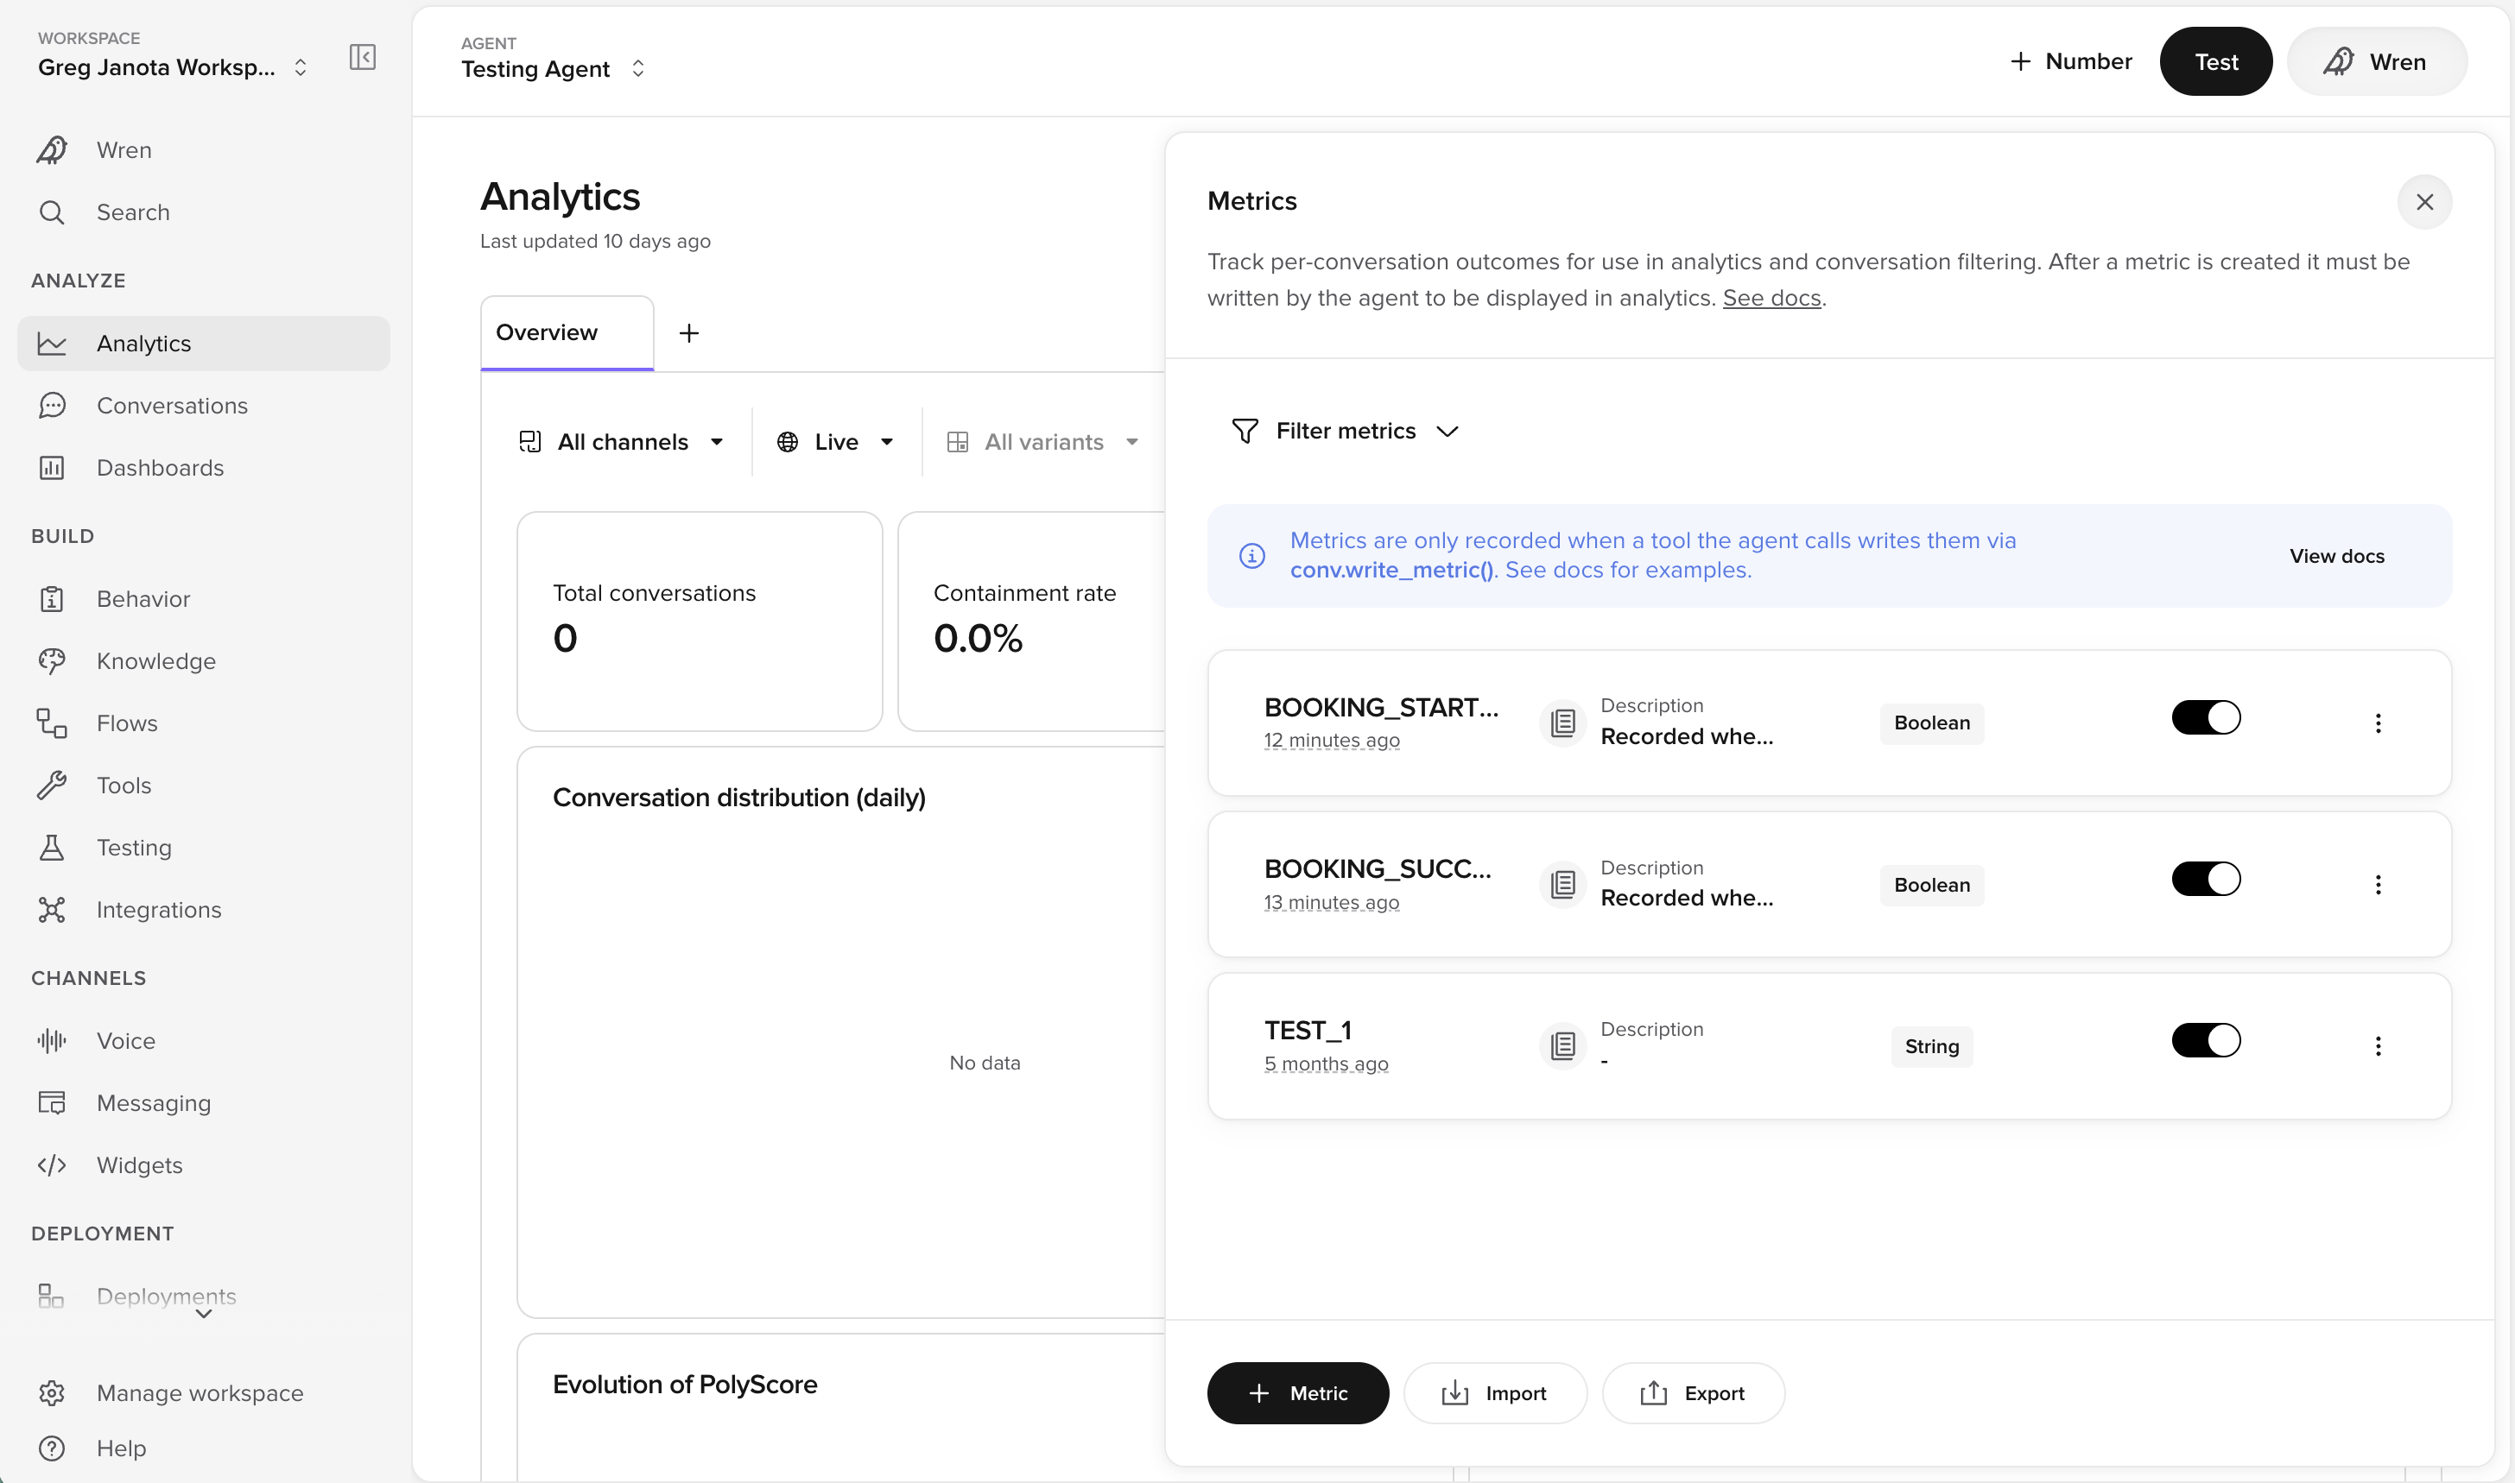2515x1483 pixels.
Task: Click the Total conversations card
Action: (700, 622)
